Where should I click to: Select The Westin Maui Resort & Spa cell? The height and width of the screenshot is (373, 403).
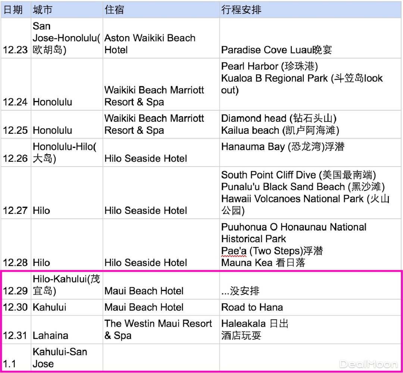click(161, 329)
